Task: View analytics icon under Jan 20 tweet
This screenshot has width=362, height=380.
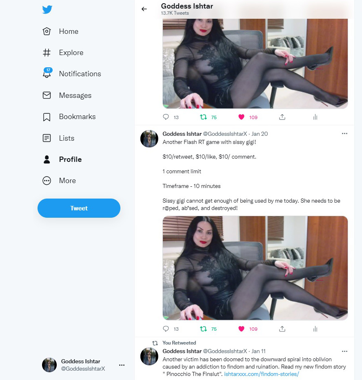Action: [x=315, y=329]
